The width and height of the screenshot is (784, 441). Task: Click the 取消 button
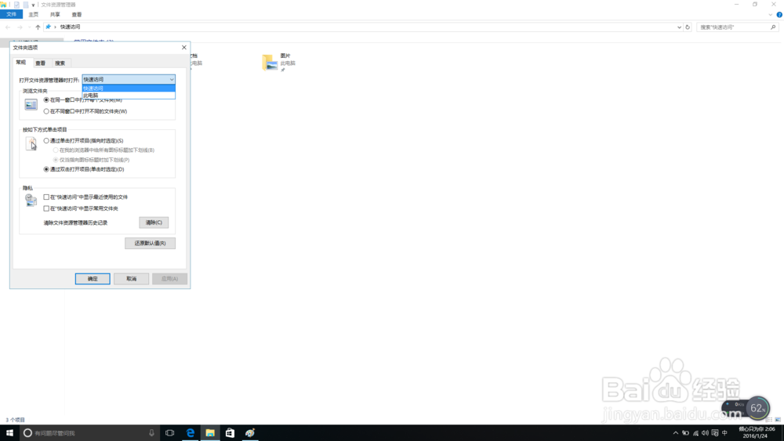click(131, 279)
